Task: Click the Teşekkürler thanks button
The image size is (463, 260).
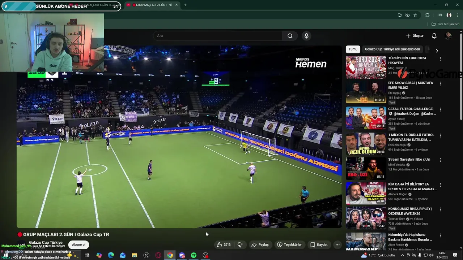Action: (x=289, y=244)
